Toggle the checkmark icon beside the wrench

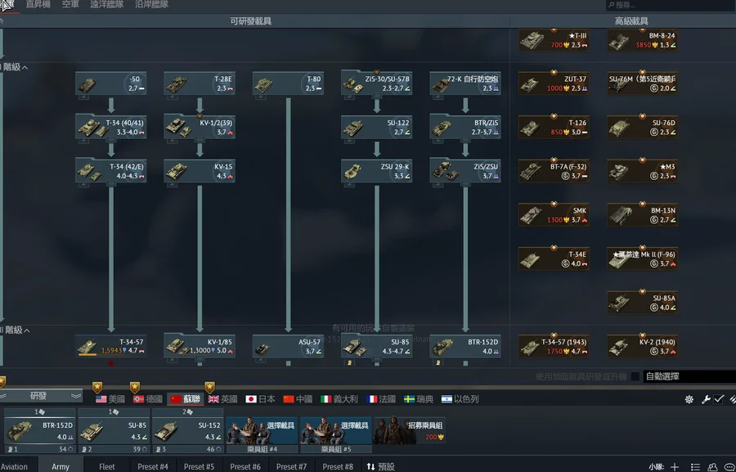[719, 399]
